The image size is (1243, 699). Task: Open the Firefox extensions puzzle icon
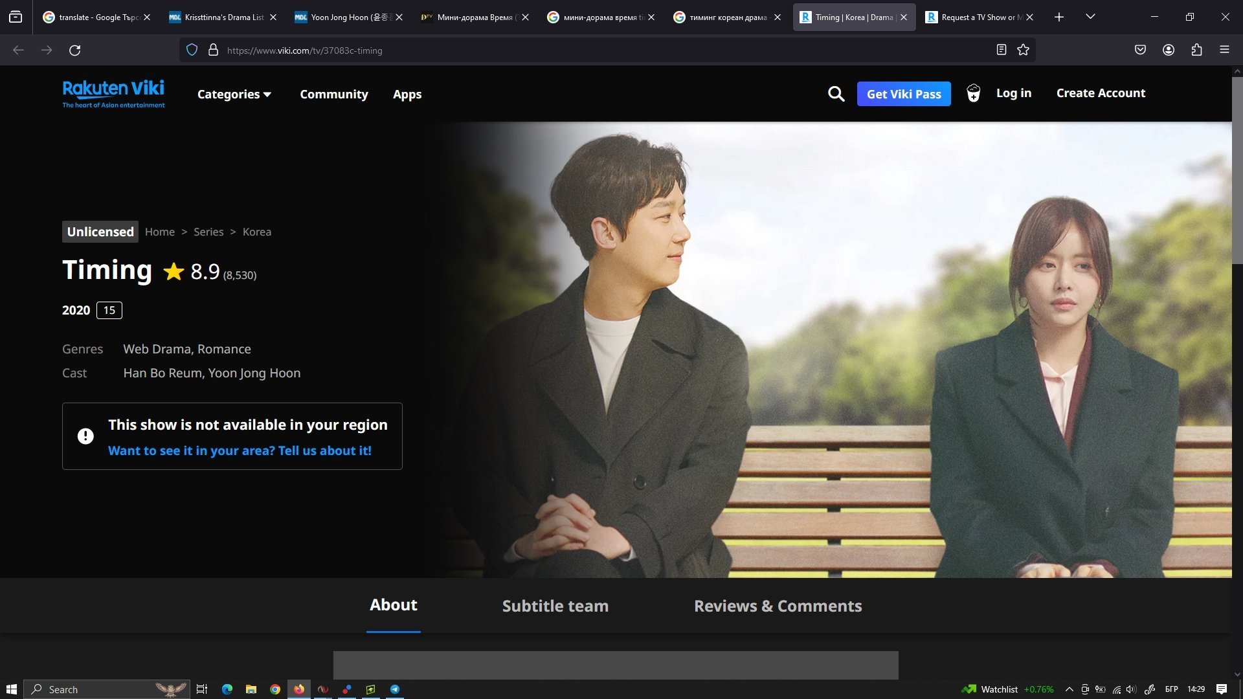1196,50
